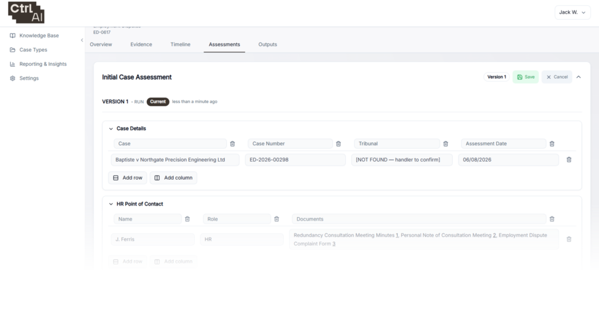Delete the Case column with its trash icon
Screen dimensions: 599x336
click(232, 144)
